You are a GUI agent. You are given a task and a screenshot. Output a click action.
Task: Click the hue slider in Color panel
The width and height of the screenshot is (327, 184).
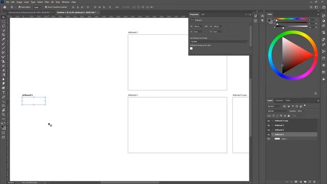coord(292,19)
